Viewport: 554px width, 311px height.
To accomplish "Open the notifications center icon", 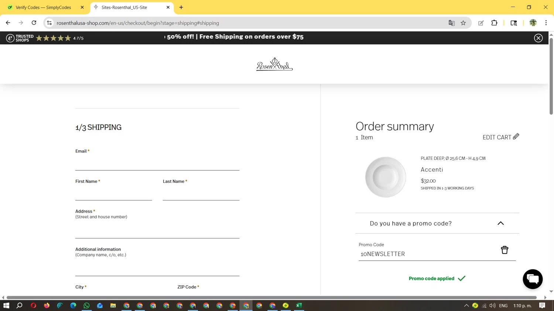I will pos(542,305).
